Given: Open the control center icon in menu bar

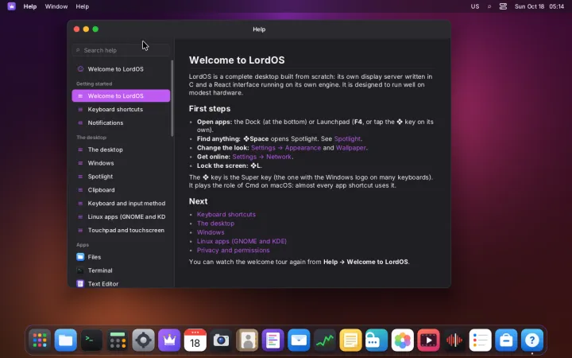Looking at the screenshot, I should click(x=503, y=6).
